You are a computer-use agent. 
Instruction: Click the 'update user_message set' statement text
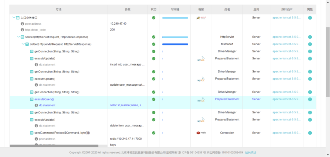[127, 85]
